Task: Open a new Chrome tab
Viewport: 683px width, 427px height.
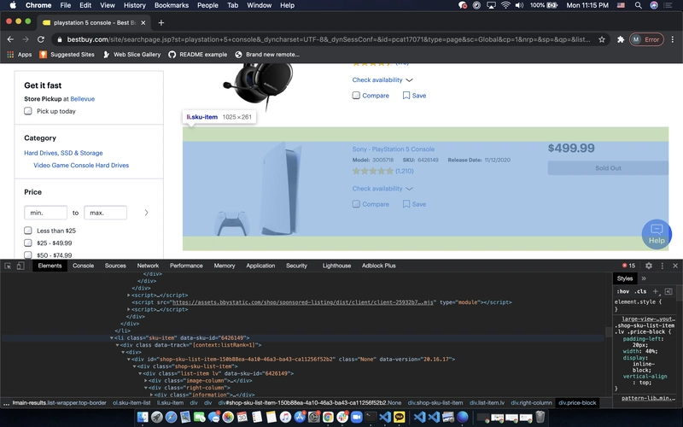Action: [161, 23]
